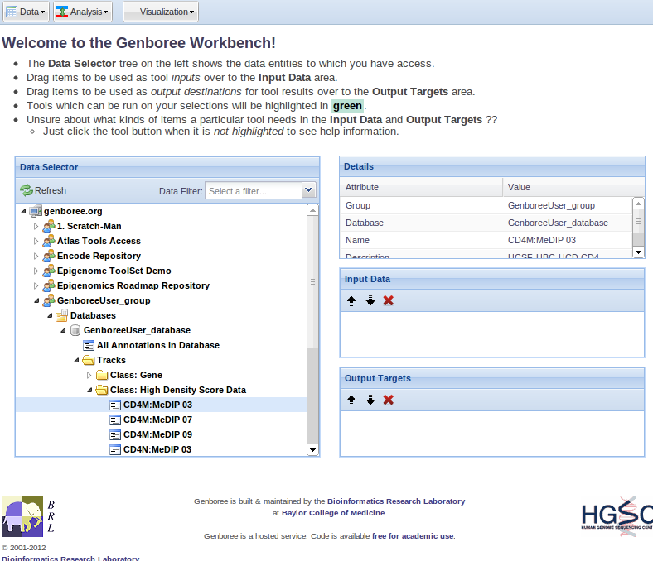Click the red X in Input Data panel
653x561 pixels.
pyautogui.click(x=388, y=300)
